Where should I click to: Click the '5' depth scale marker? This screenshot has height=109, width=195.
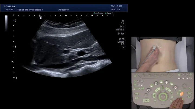click(15, 47)
